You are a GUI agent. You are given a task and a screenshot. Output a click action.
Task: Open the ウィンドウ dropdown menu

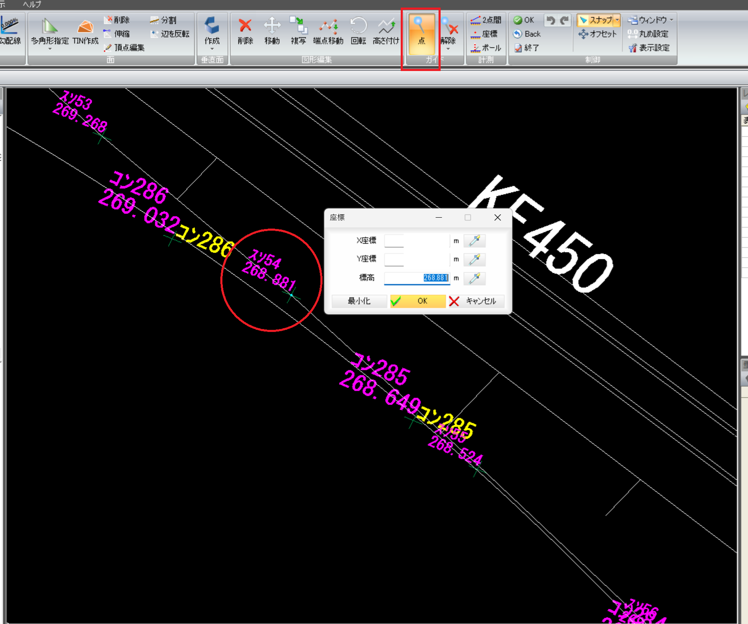pos(650,20)
